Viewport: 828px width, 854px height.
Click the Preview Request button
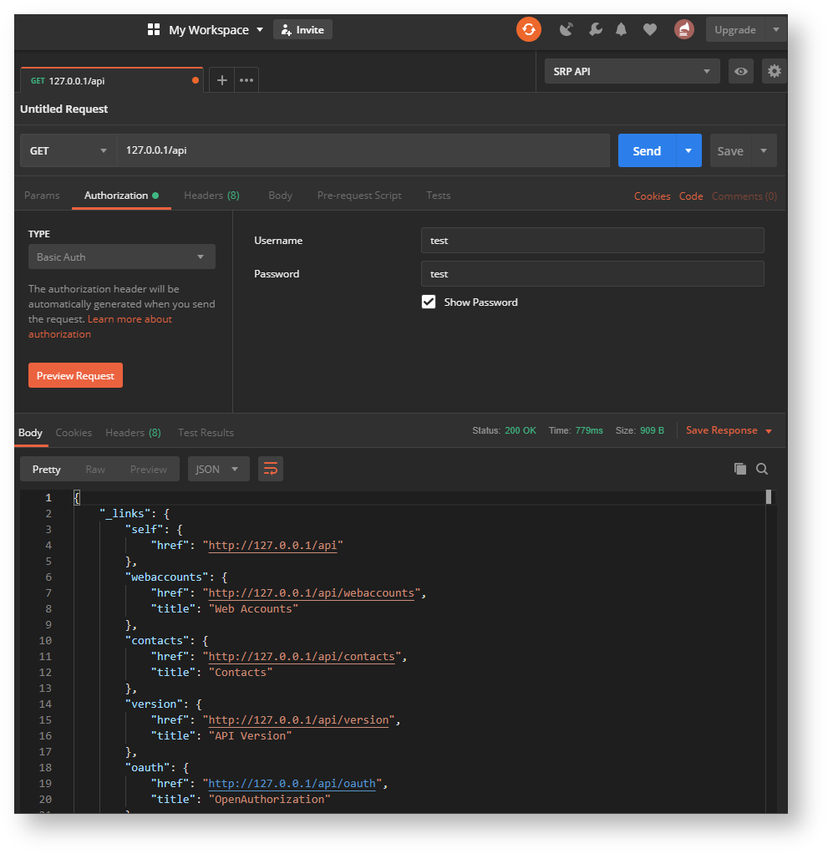tap(75, 376)
